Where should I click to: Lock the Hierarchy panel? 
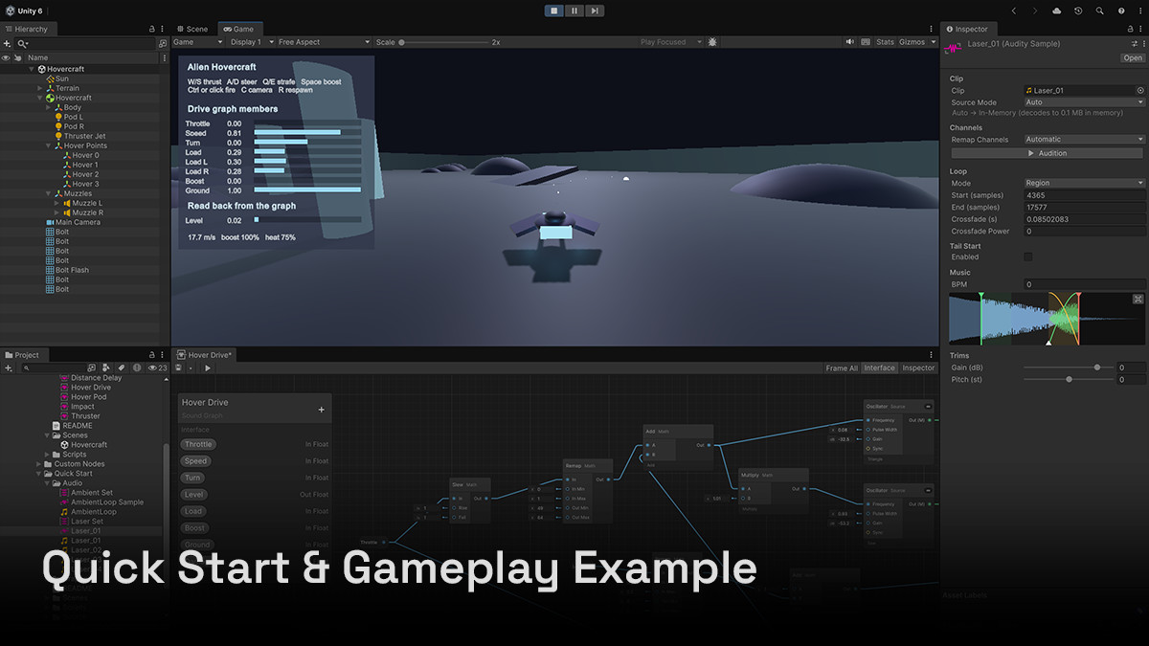pos(151,29)
